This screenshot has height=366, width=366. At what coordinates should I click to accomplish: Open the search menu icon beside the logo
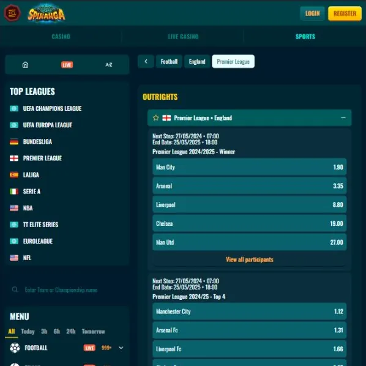pyautogui.click(x=12, y=13)
